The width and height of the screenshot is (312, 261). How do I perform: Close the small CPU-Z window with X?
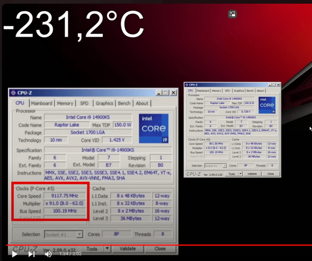pos(278,85)
